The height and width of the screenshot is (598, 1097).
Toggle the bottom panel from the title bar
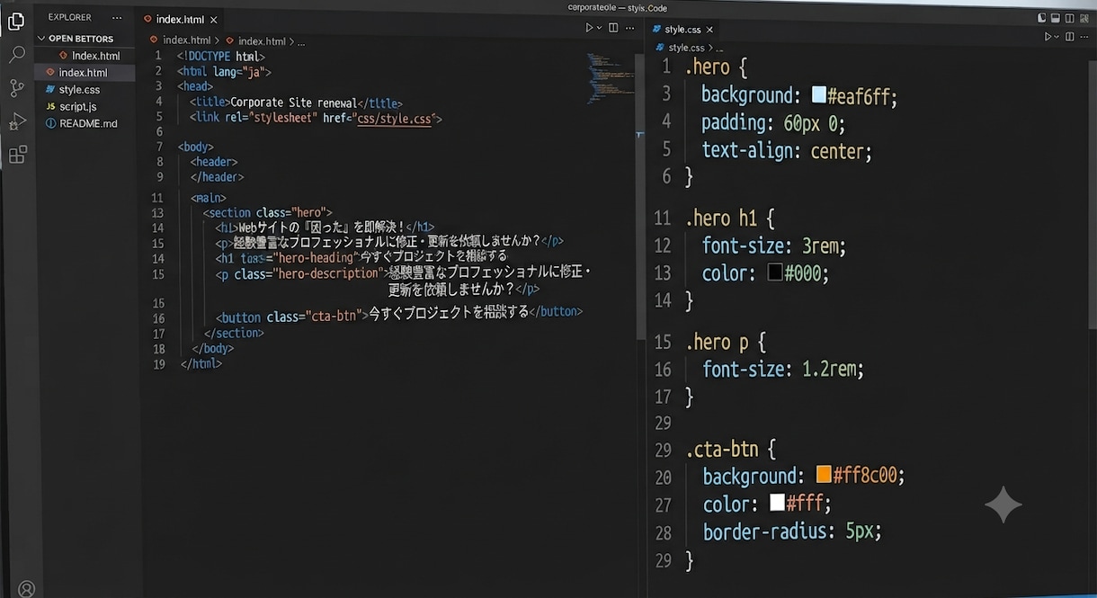(1057, 17)
